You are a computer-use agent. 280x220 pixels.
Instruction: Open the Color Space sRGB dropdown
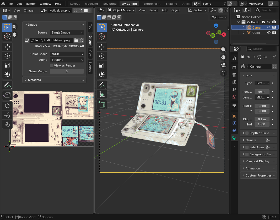67,54
